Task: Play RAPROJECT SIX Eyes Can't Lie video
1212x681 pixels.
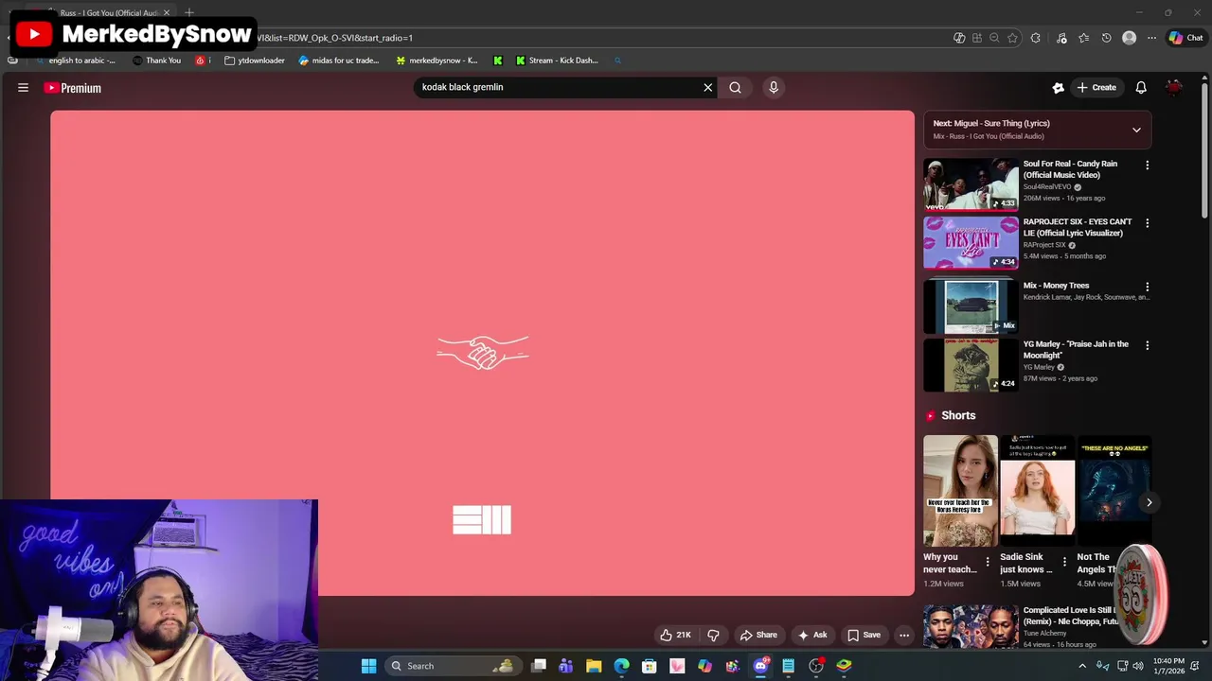Action: [x=971, y=243]
